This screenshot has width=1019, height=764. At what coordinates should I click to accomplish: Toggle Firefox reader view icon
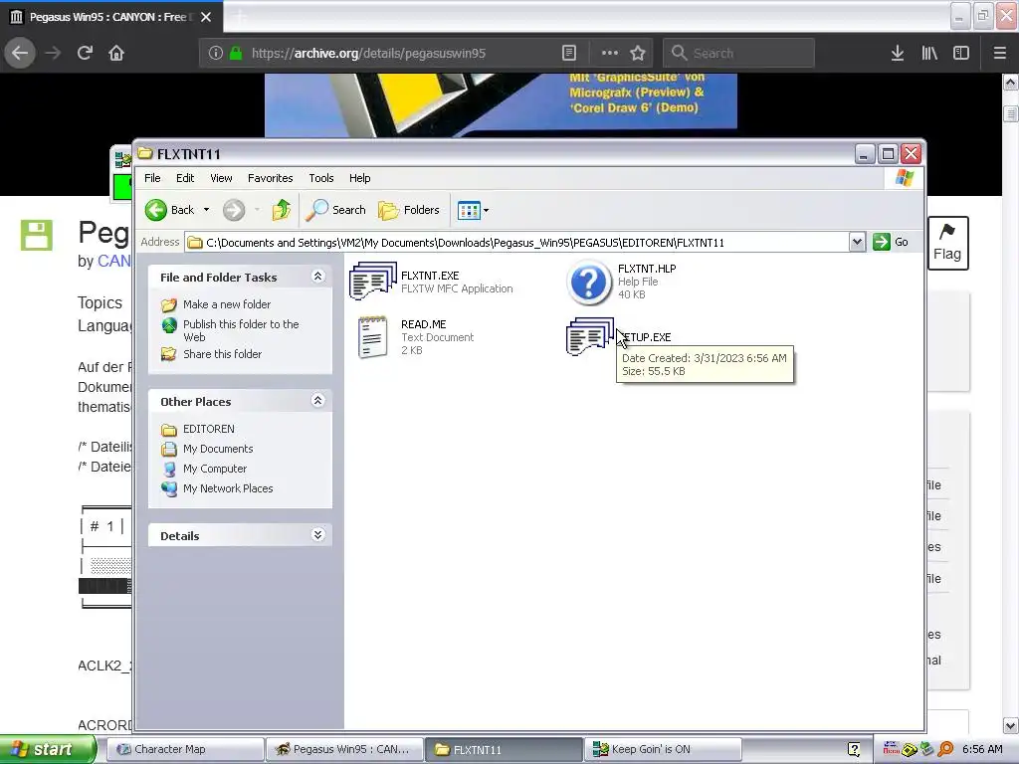click(568, 53)
